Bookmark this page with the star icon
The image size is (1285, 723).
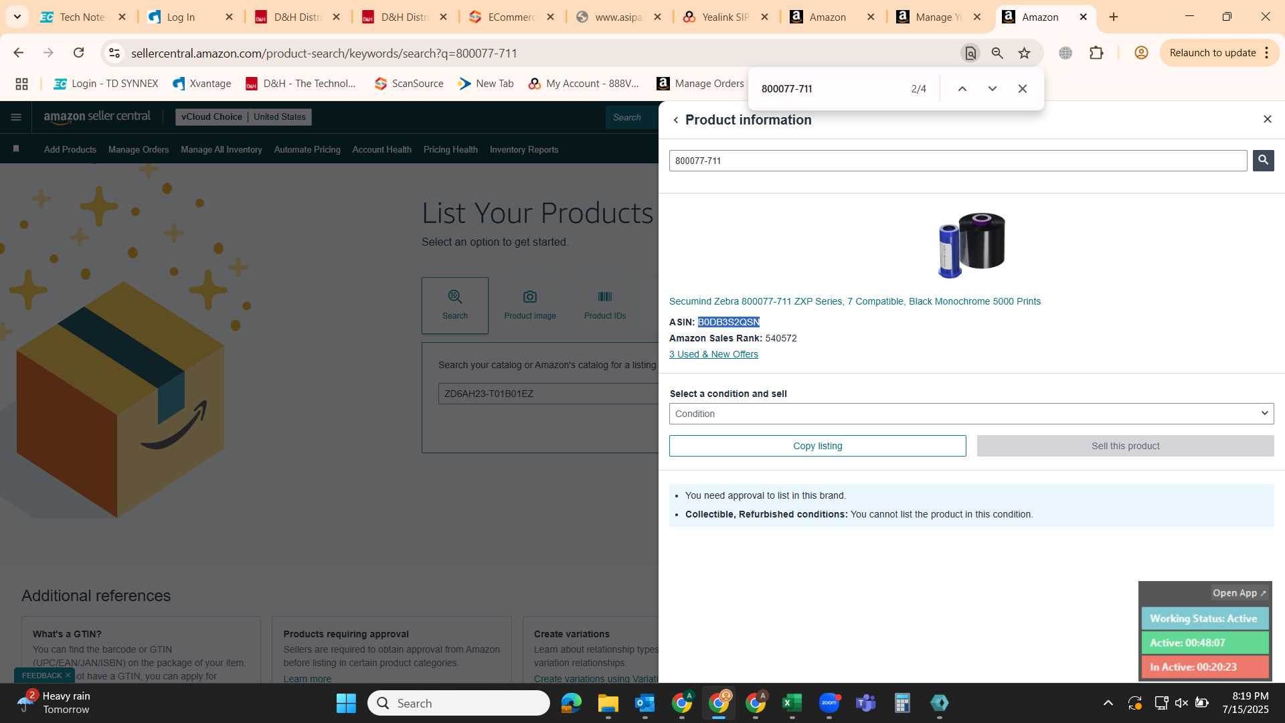click(1024, 53)
